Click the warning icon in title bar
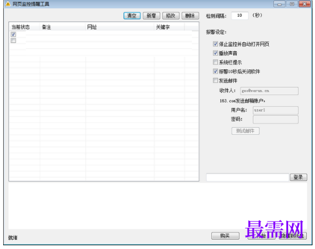Viewport: 315px width, 249px height. [8, 4]
